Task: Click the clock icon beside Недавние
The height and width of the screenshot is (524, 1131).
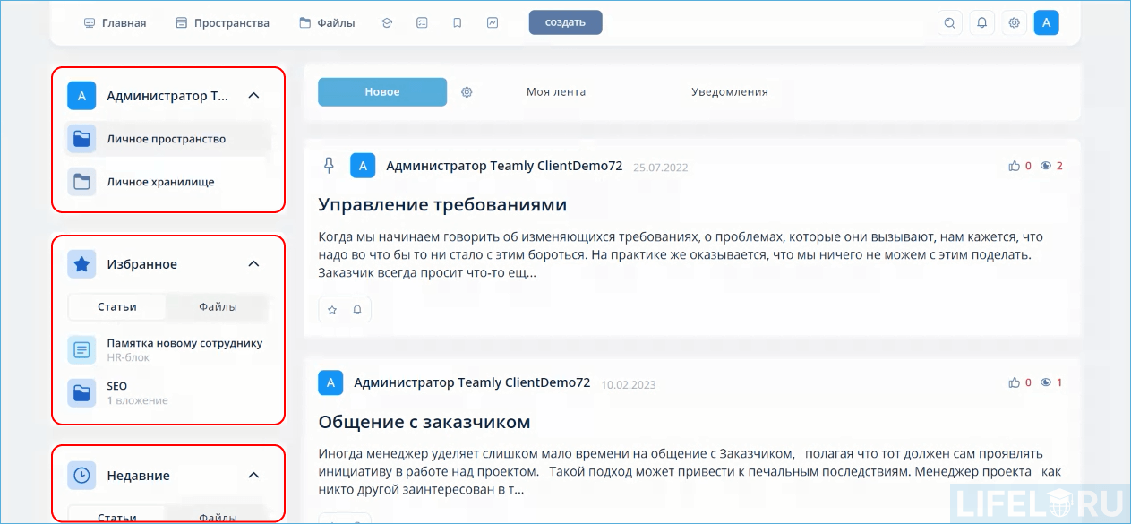Action: click(x=81, y=475)
